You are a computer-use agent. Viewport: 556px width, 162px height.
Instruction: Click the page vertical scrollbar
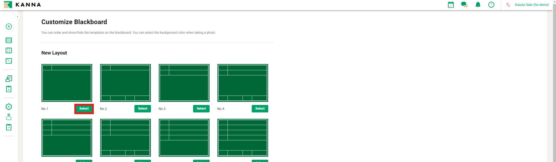(x=554, y=81)
